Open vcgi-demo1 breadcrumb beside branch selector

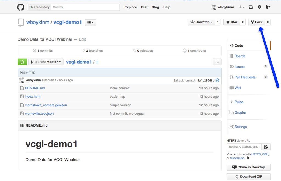click(x=79, y=62)
